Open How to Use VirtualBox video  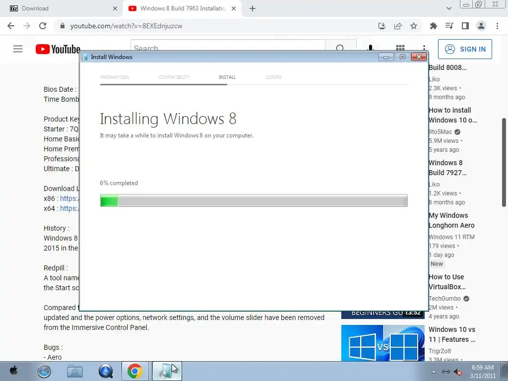tap(447, 282)
